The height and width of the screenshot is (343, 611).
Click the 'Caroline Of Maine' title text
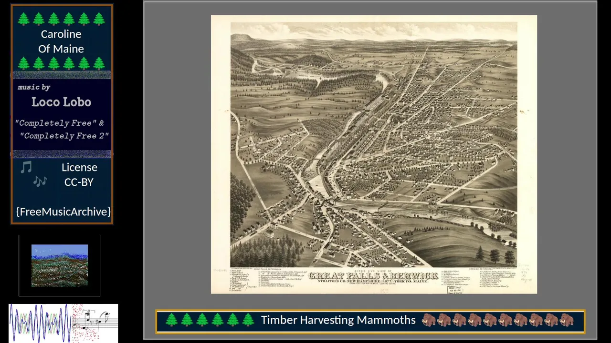[x=61, y=41]
